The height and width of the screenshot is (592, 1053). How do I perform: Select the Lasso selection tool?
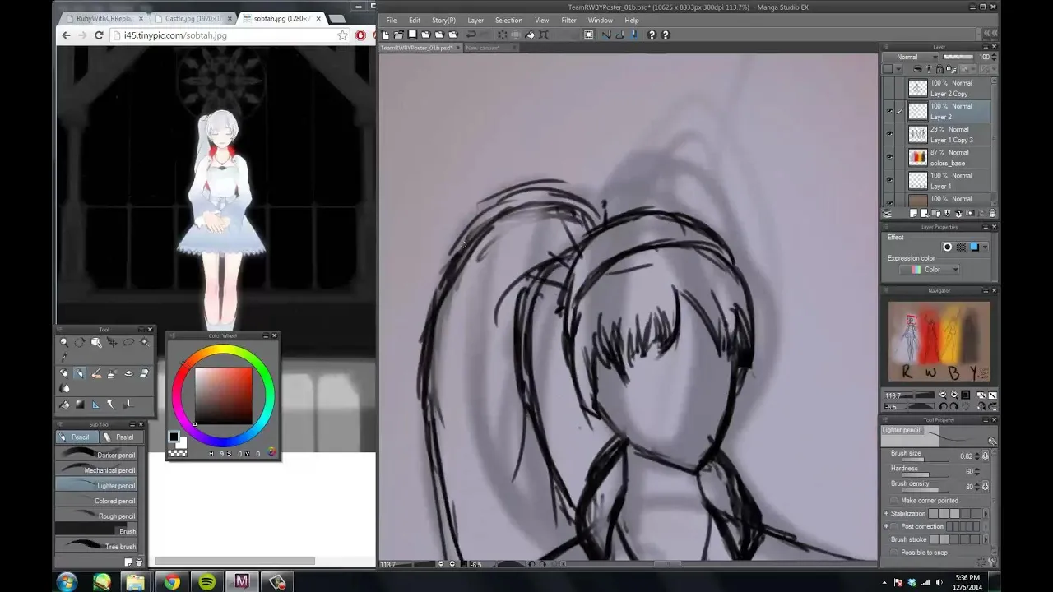128,341
